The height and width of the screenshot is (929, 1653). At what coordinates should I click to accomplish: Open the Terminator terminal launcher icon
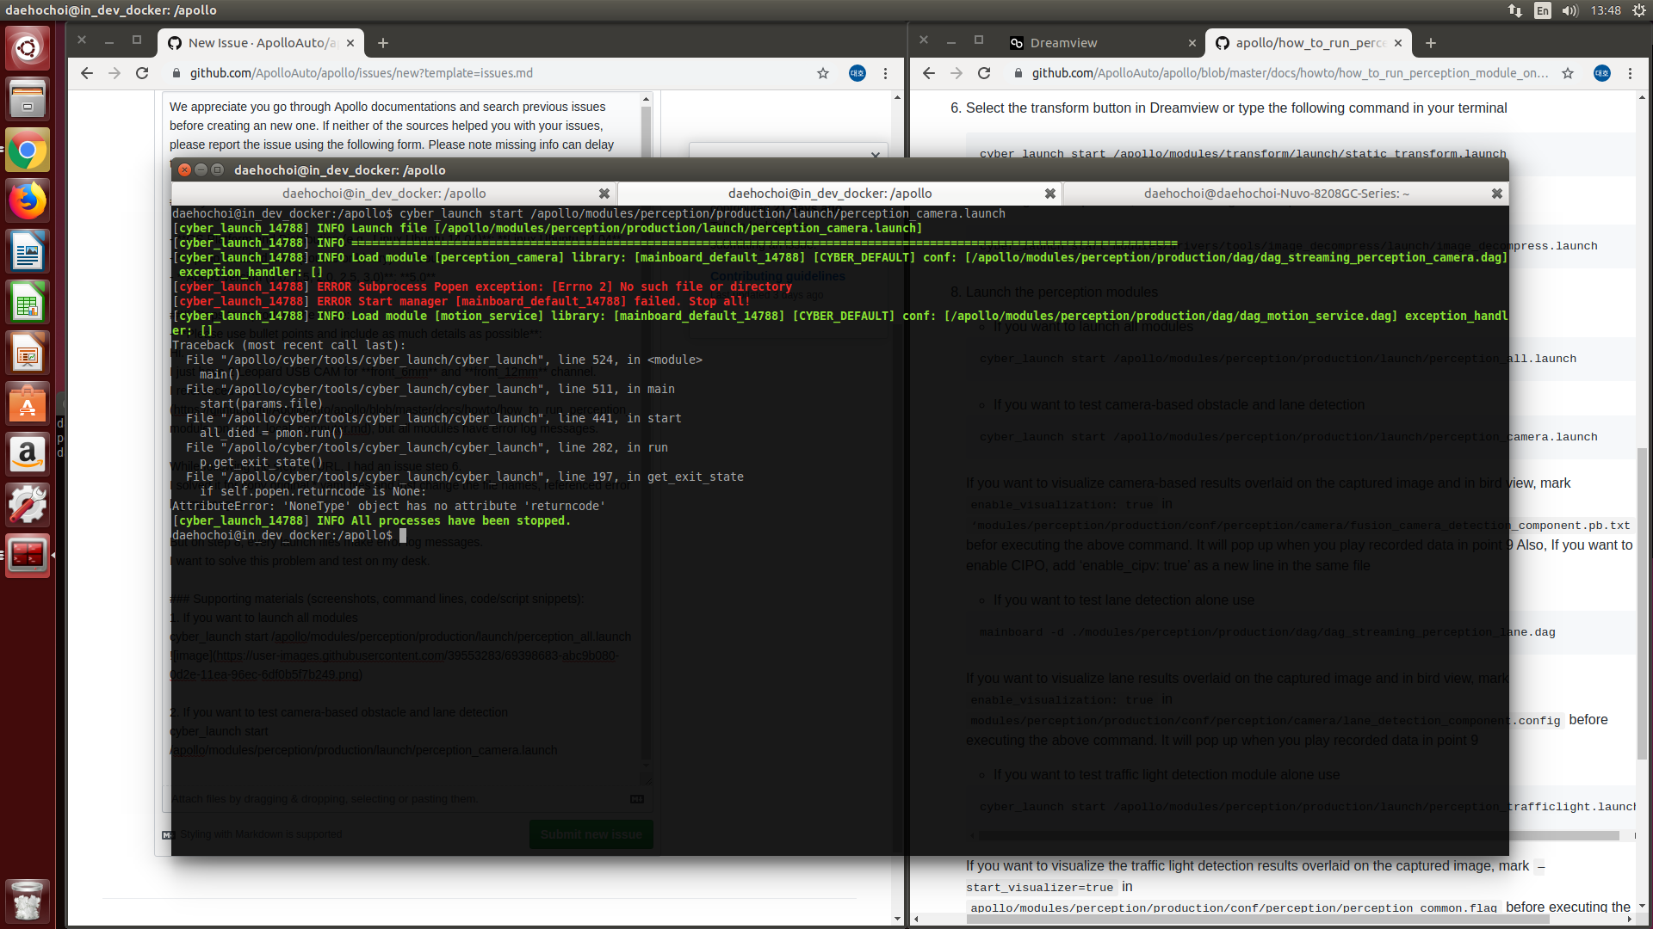tap(28, 556)
